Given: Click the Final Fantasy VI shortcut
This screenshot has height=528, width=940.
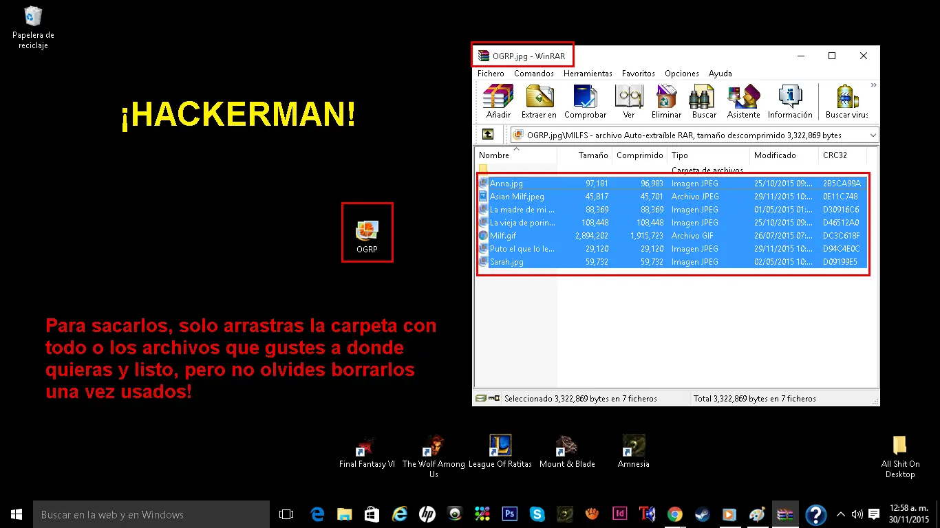Looking at the screenshot, I should coord(367,452).
